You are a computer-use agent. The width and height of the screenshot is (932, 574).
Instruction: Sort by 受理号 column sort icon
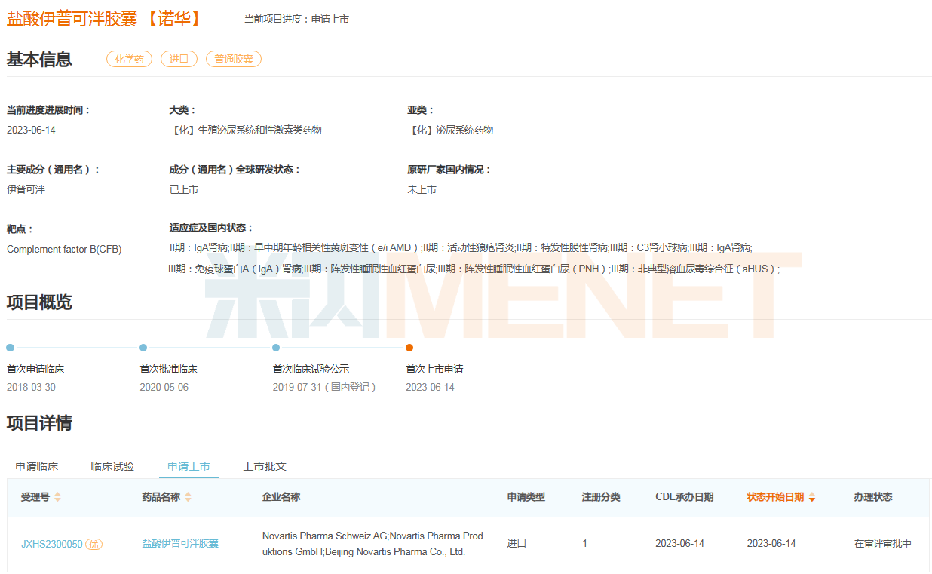[58, 497]
